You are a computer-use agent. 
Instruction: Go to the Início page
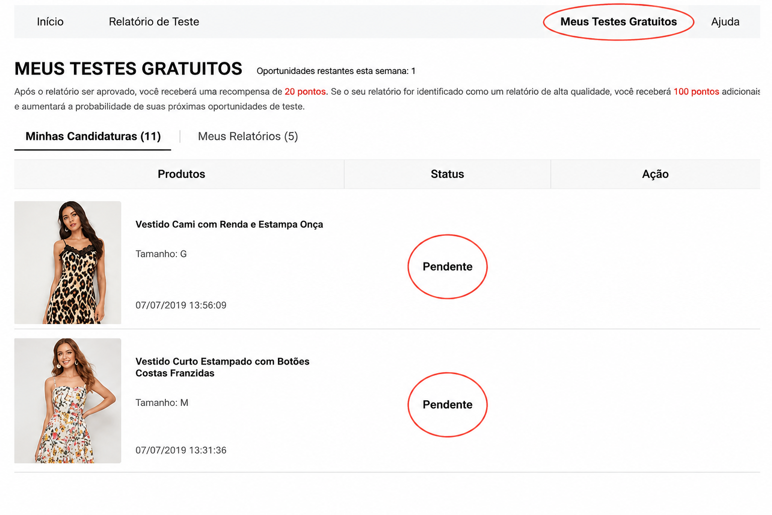tap(50, 22)
